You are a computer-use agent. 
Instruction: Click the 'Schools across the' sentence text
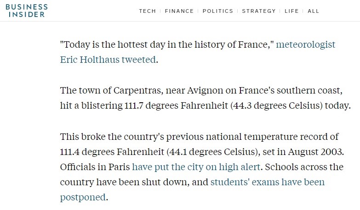(304, 167)
